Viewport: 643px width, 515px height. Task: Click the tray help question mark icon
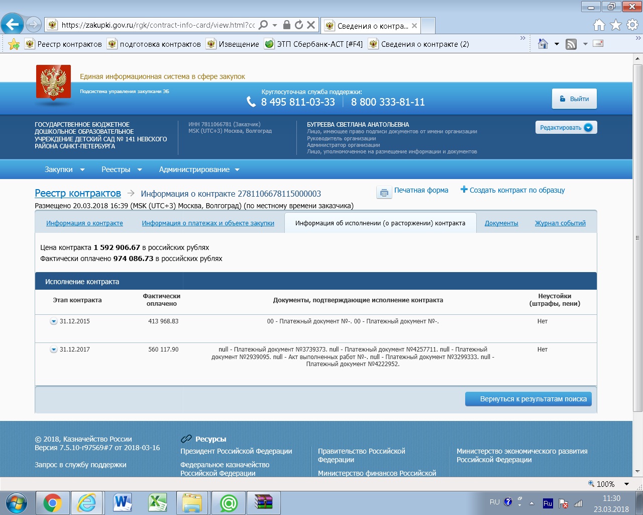[x=508, y=502]
